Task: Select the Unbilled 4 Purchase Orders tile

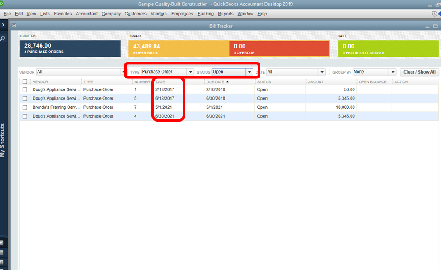Action: [70, 48]
